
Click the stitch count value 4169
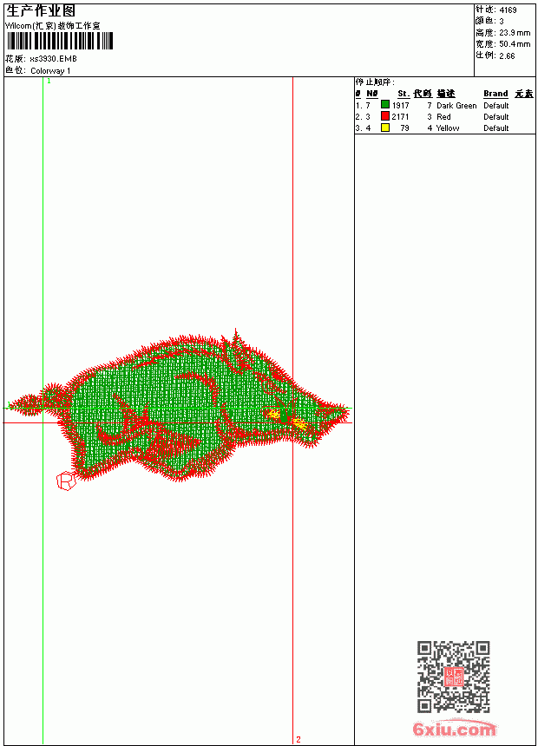(508, 10)
